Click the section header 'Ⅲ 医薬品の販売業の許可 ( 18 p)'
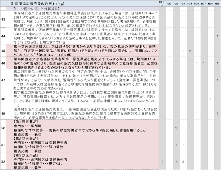Image resolution: width=221 pixels, height=170 pixels. 37,4
